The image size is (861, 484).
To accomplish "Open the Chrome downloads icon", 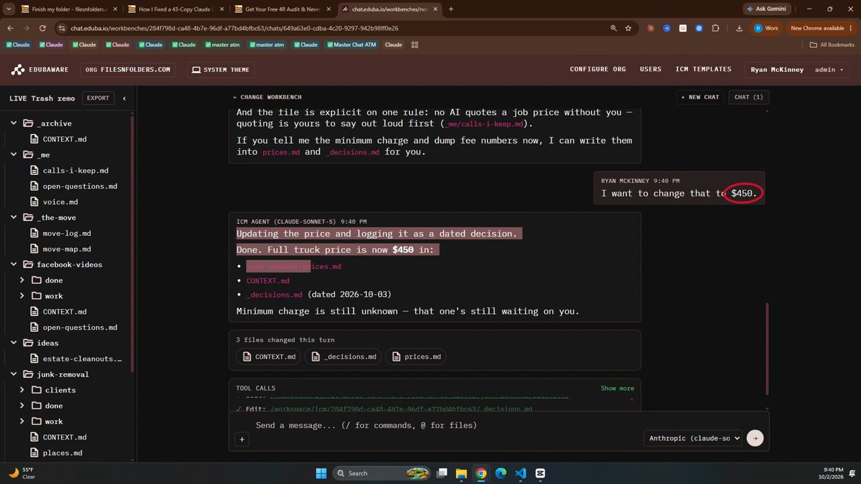I will pos(739,28).
